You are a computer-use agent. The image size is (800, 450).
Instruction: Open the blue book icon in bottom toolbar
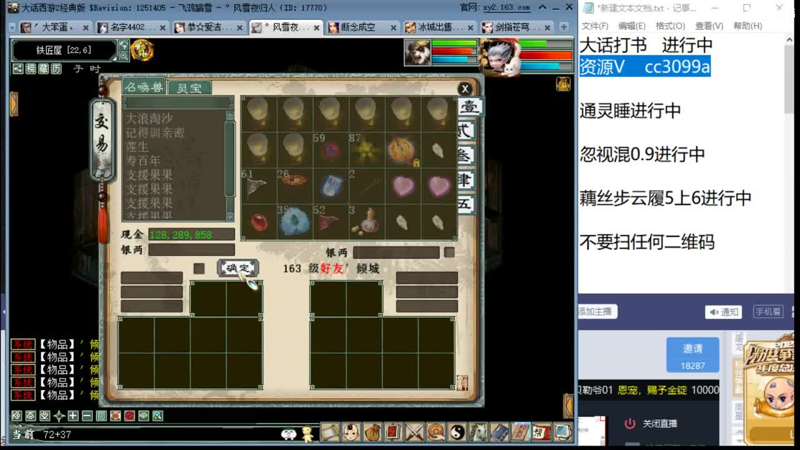[x=499, y=432]
